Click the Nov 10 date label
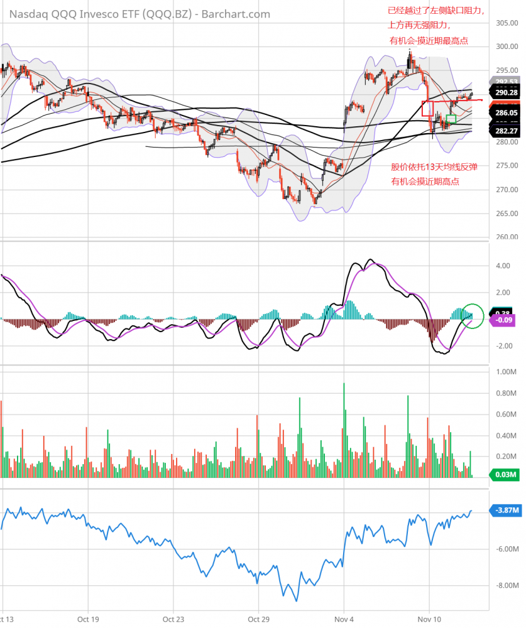The height and width of the screenshot is (628, 526). click(x=429, y=619)
